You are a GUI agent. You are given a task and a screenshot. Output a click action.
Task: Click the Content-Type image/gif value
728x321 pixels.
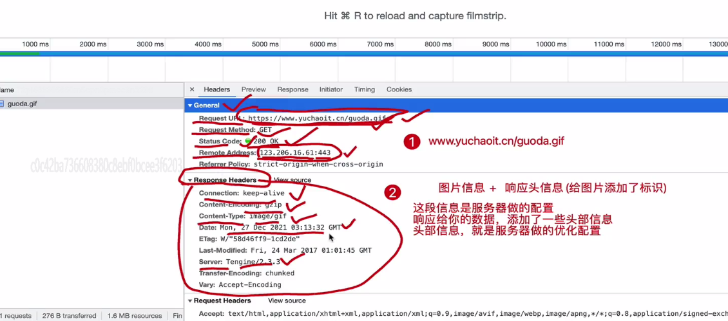267,216
